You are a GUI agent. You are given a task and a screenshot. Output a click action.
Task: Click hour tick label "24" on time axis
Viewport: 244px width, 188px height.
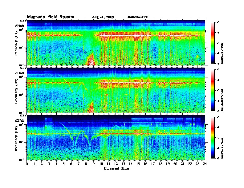205,164
